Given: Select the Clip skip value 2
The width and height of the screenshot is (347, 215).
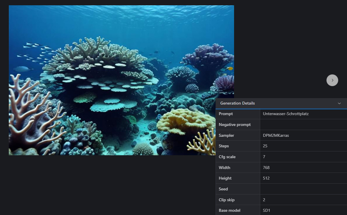Looking at the screenshot, I should pyautogui.click(x=264, y=200).
